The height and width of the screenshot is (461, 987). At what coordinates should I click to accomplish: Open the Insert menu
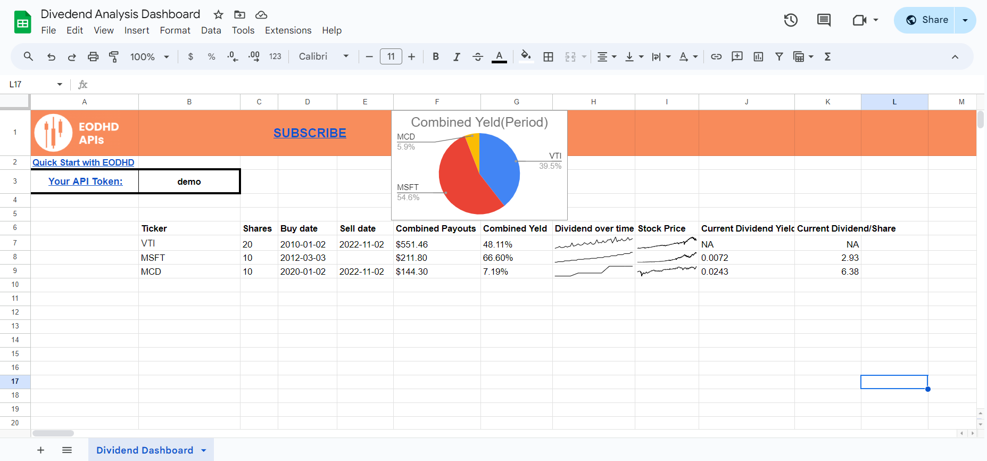click(x=137, y=30)
